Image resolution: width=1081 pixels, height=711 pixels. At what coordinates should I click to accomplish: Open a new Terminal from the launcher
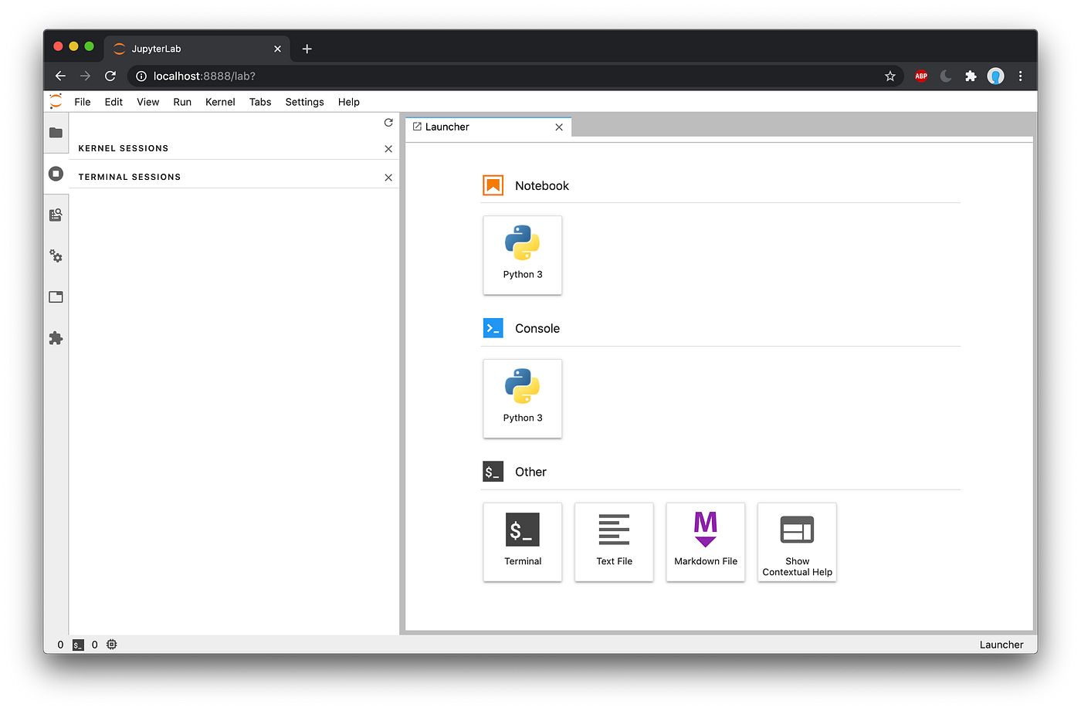click(x=522, y=542)
